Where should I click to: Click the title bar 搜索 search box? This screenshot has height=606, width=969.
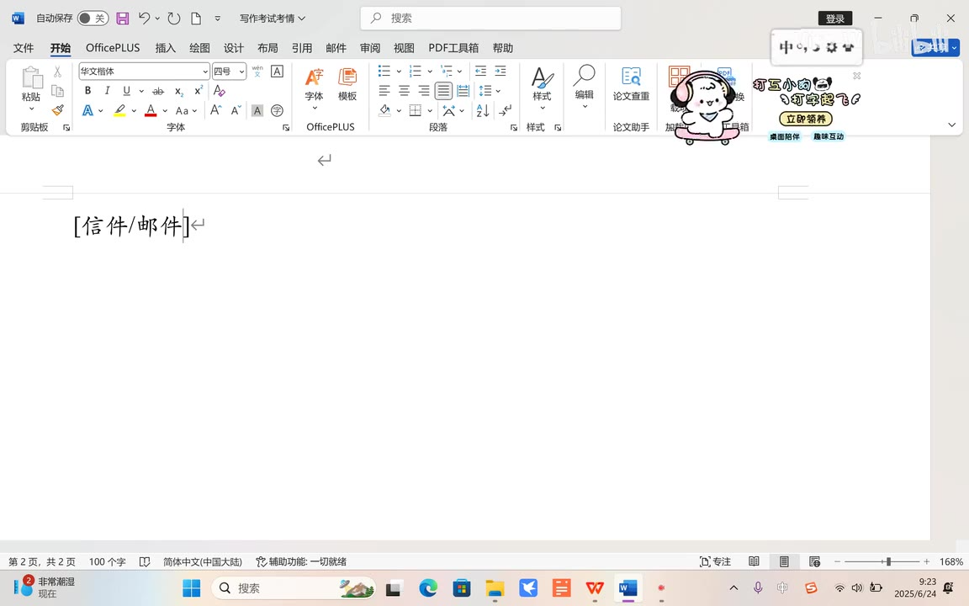point(491,18)
